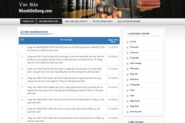Viewport: 185px width, 123px height.
Task: Click the square icon beside Danh mục văn bản
Action: pos(129,34)
